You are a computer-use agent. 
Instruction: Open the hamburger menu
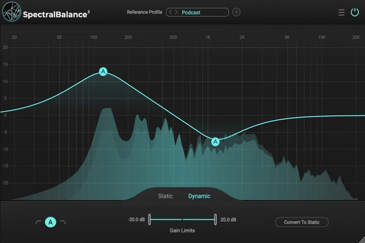click(x=341, y=13)
